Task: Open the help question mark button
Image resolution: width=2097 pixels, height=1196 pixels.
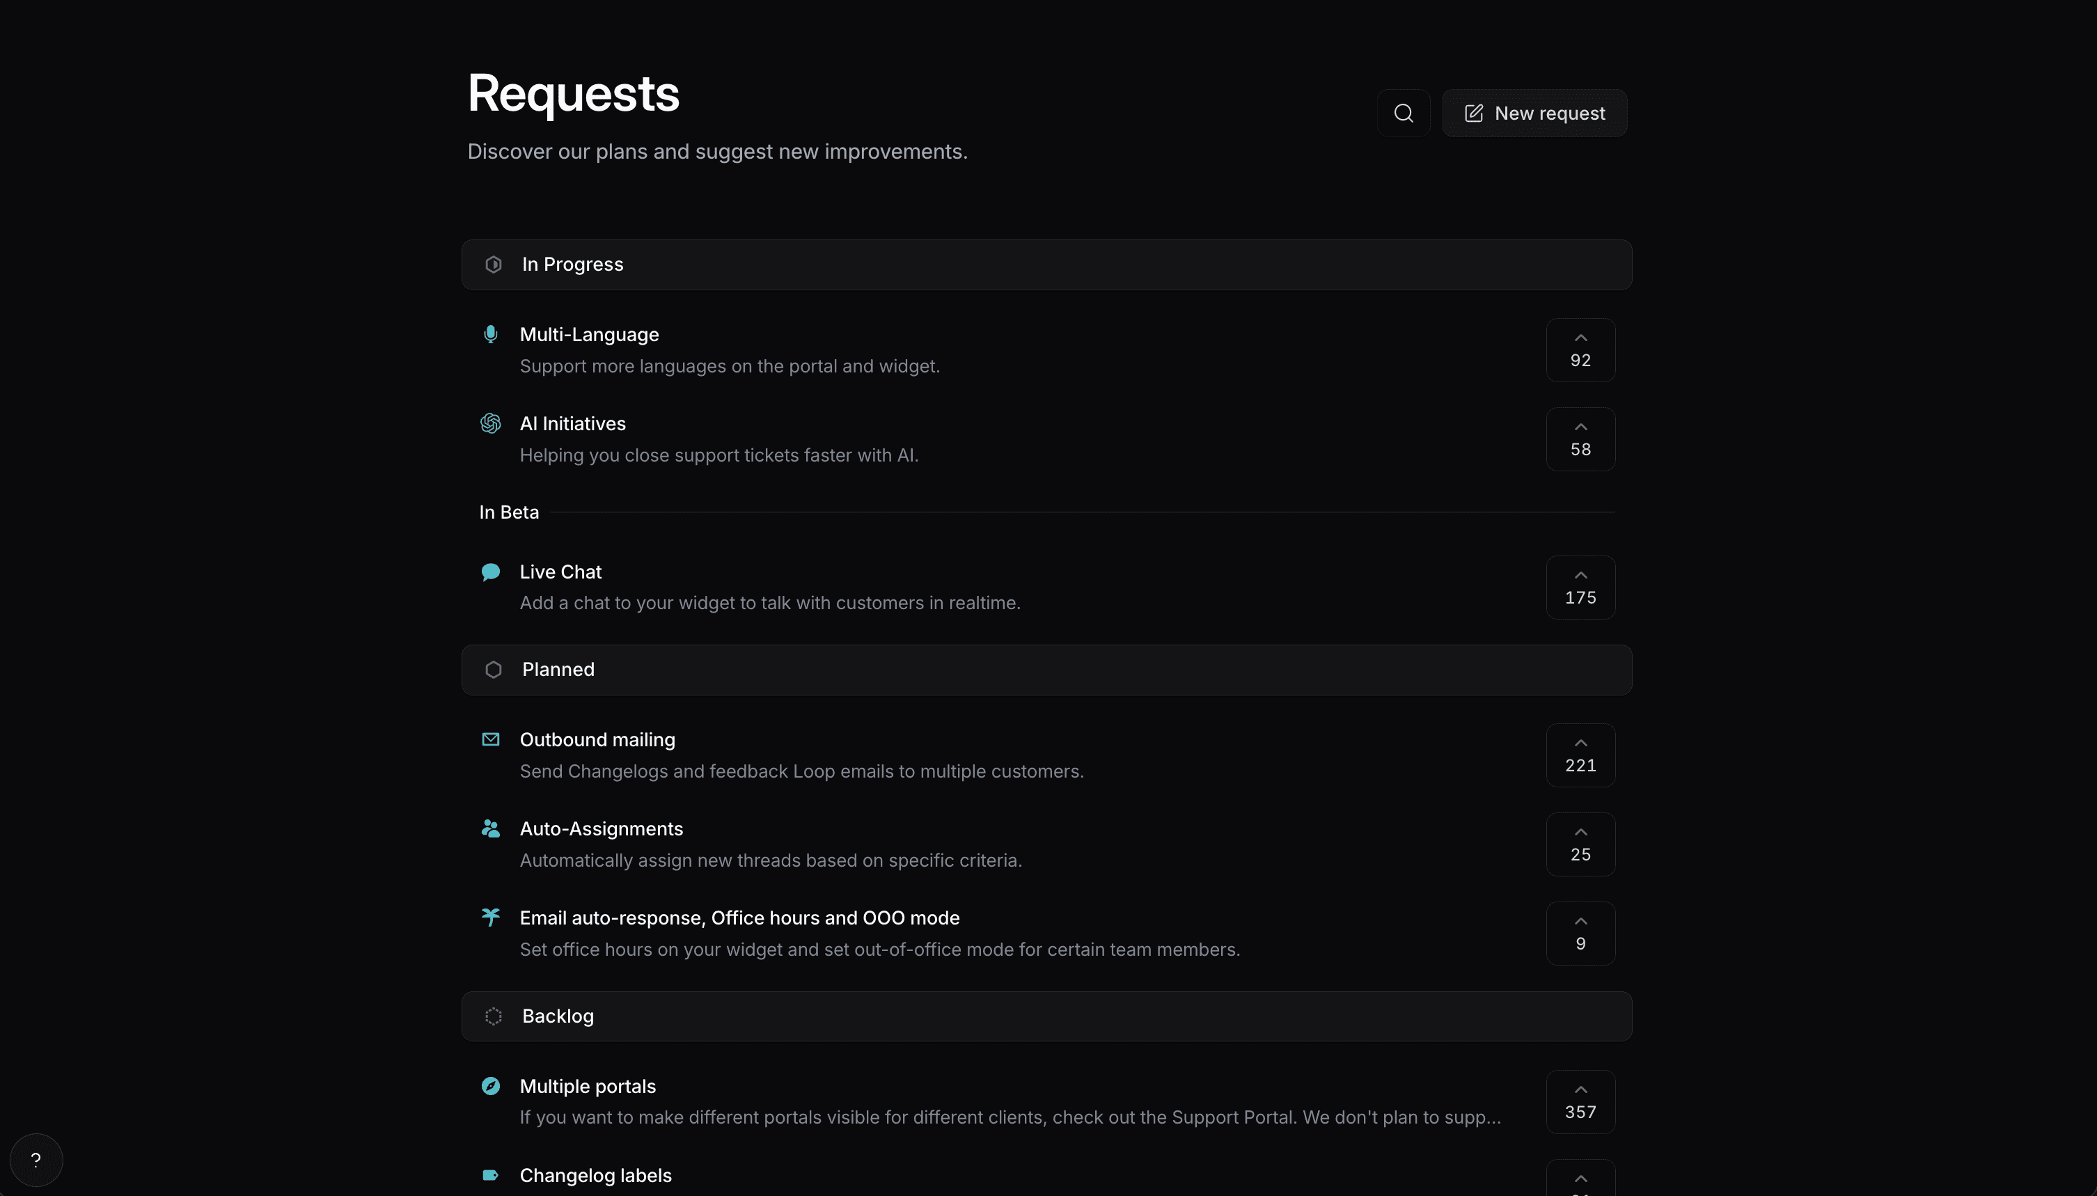Action: (x=36, y=1160)
